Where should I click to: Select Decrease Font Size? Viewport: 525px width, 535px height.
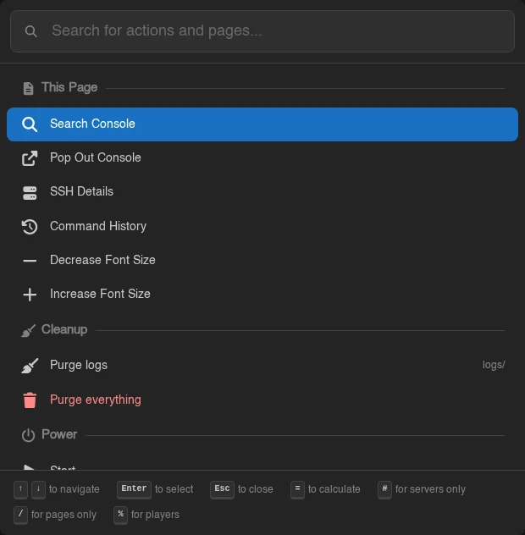pos(262,261)
